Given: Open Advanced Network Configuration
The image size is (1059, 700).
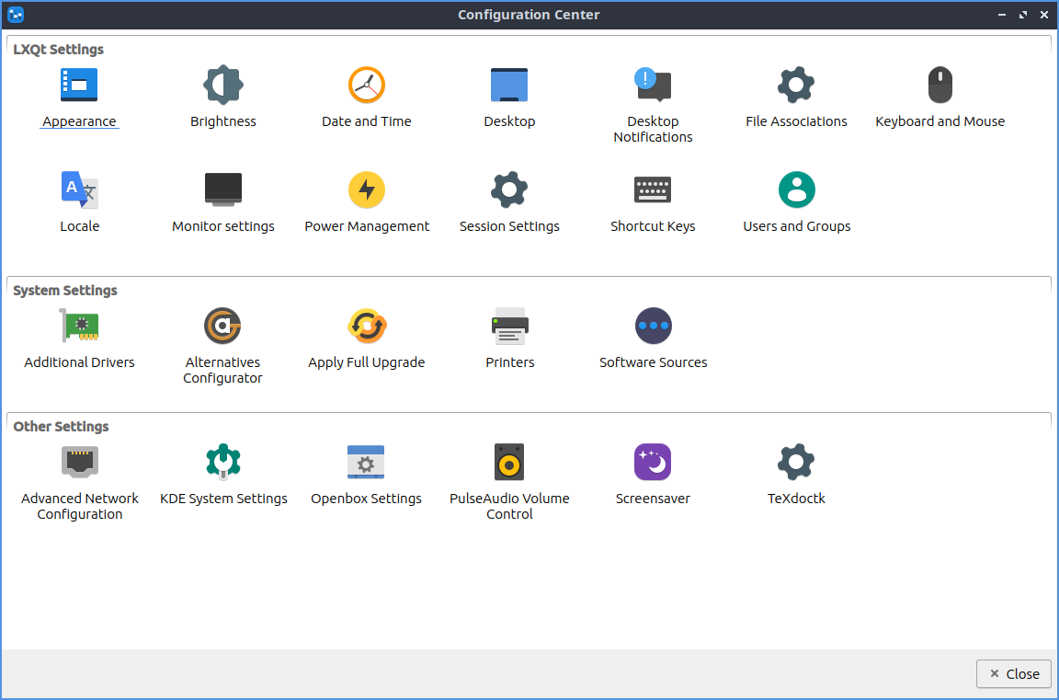Looking at the screenshot, I should (79, 463).
